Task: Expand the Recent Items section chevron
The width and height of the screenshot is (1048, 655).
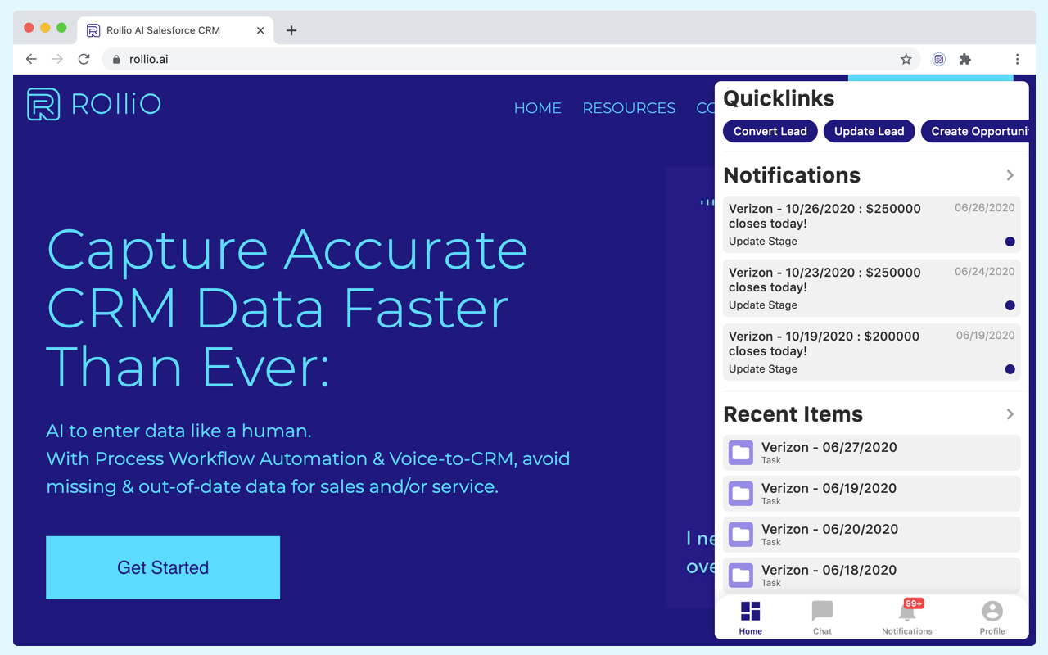Action: tap(1010, 414)
